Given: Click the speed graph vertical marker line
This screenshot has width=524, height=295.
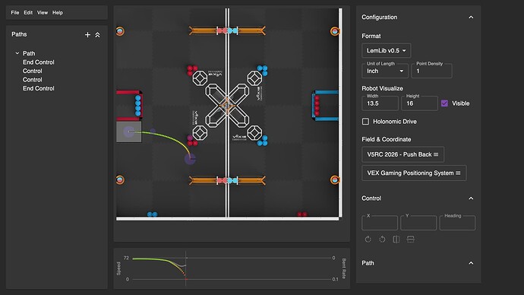Looking at the screenshot, I should tap(186, 268).
